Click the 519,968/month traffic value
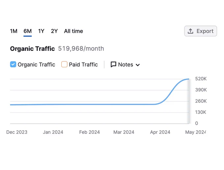Viewport: 224px width, 170px height. (81, 49)
